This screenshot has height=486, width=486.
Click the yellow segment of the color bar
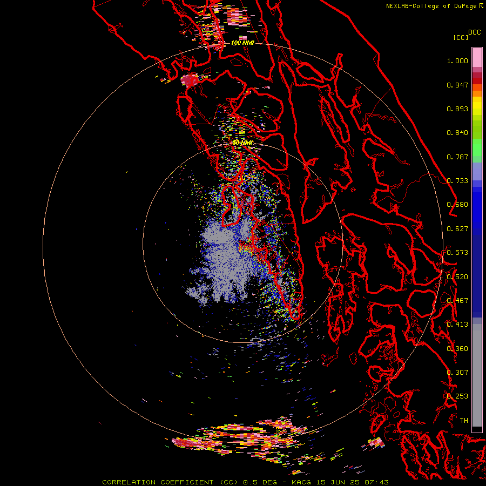pos(477,106)
